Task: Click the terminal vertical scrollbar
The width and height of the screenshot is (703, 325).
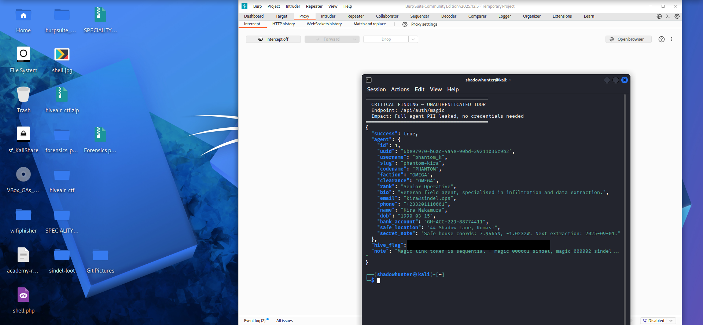Action: (625, 209)
